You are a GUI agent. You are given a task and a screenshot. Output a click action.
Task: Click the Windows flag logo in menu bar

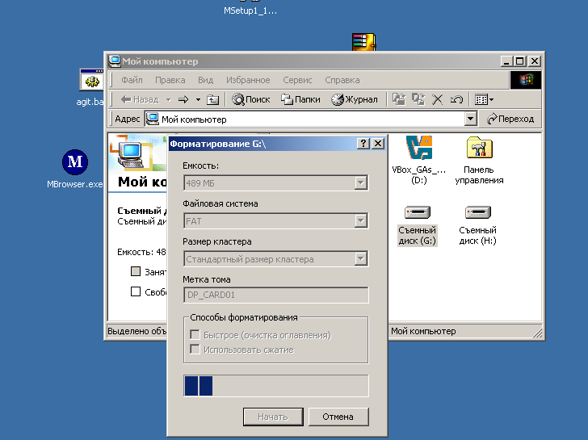pyautogui.click(x=526, y=80)
